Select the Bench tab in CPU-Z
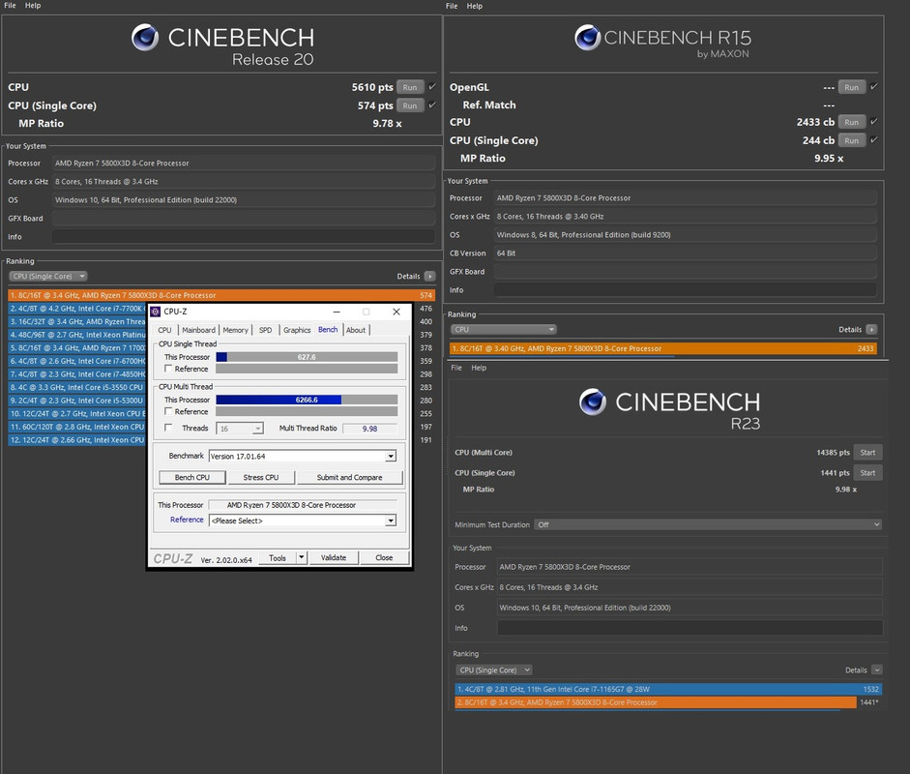 328,329
